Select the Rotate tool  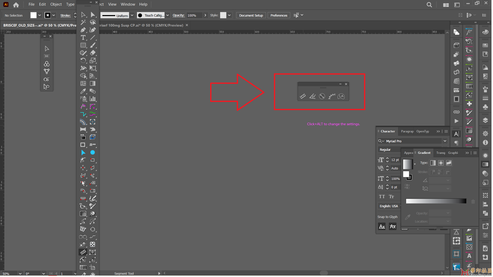[83, 61]
